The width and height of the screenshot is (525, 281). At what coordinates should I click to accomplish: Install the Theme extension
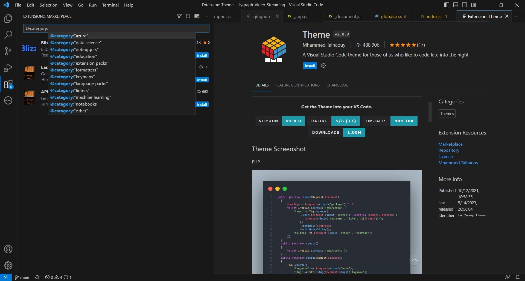coord(310,66)
